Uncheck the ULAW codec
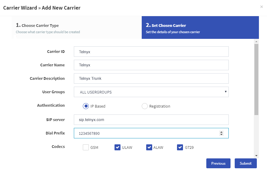Screen dimensions: 267x182 point(118,147)
